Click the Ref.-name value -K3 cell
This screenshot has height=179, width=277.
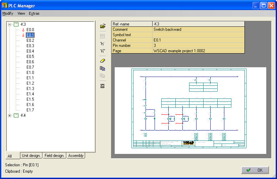(x=199, y=24)
